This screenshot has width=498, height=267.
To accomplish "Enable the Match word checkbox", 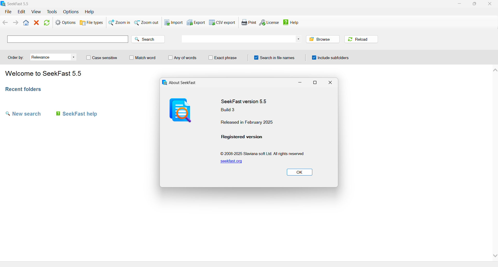I will [x=132, y=58].
